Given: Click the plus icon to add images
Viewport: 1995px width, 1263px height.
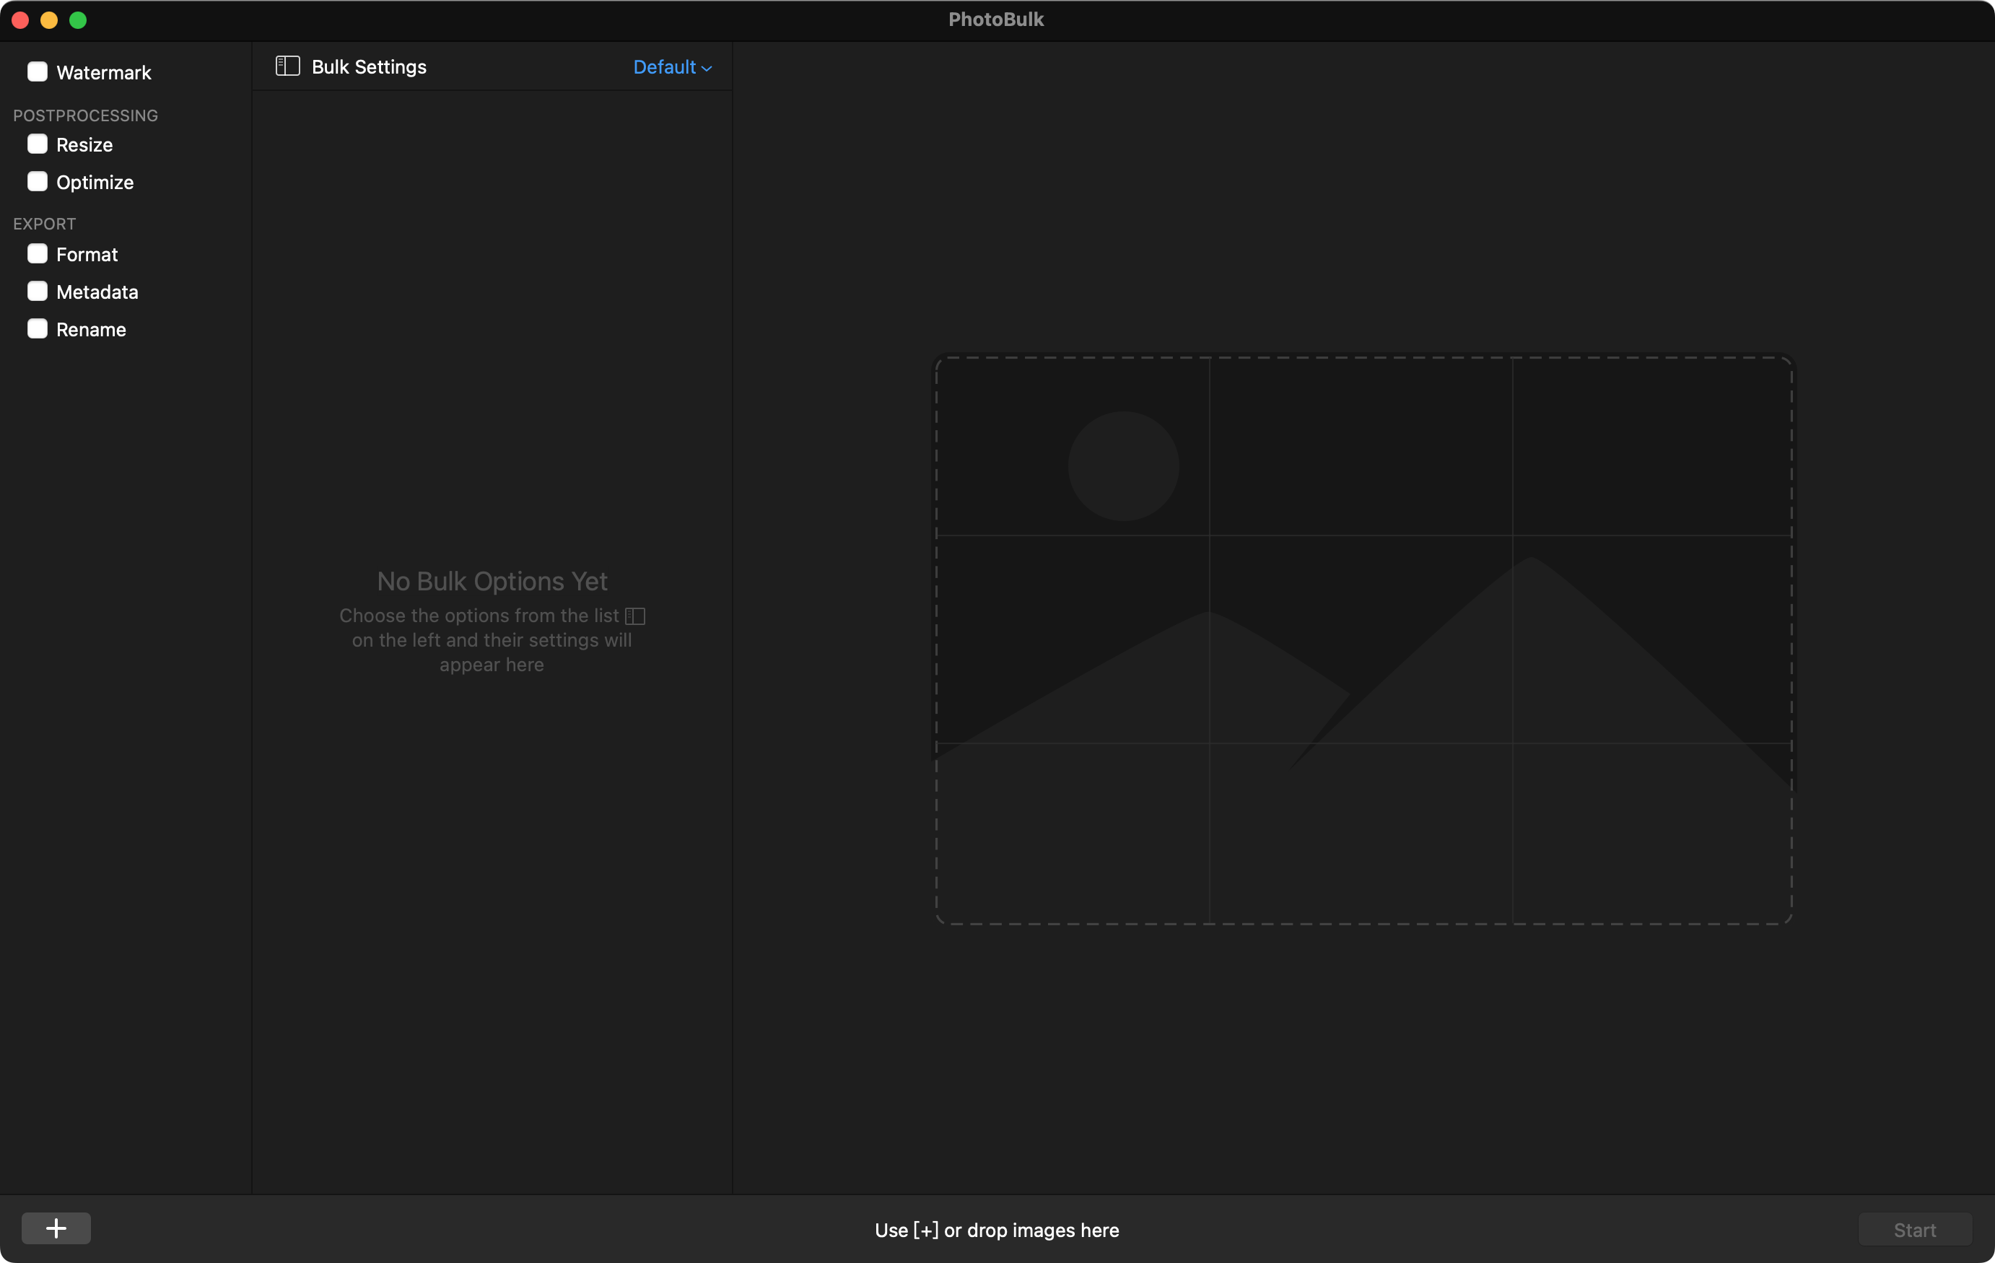Looking at the screenshot, I should (56, 1228).
